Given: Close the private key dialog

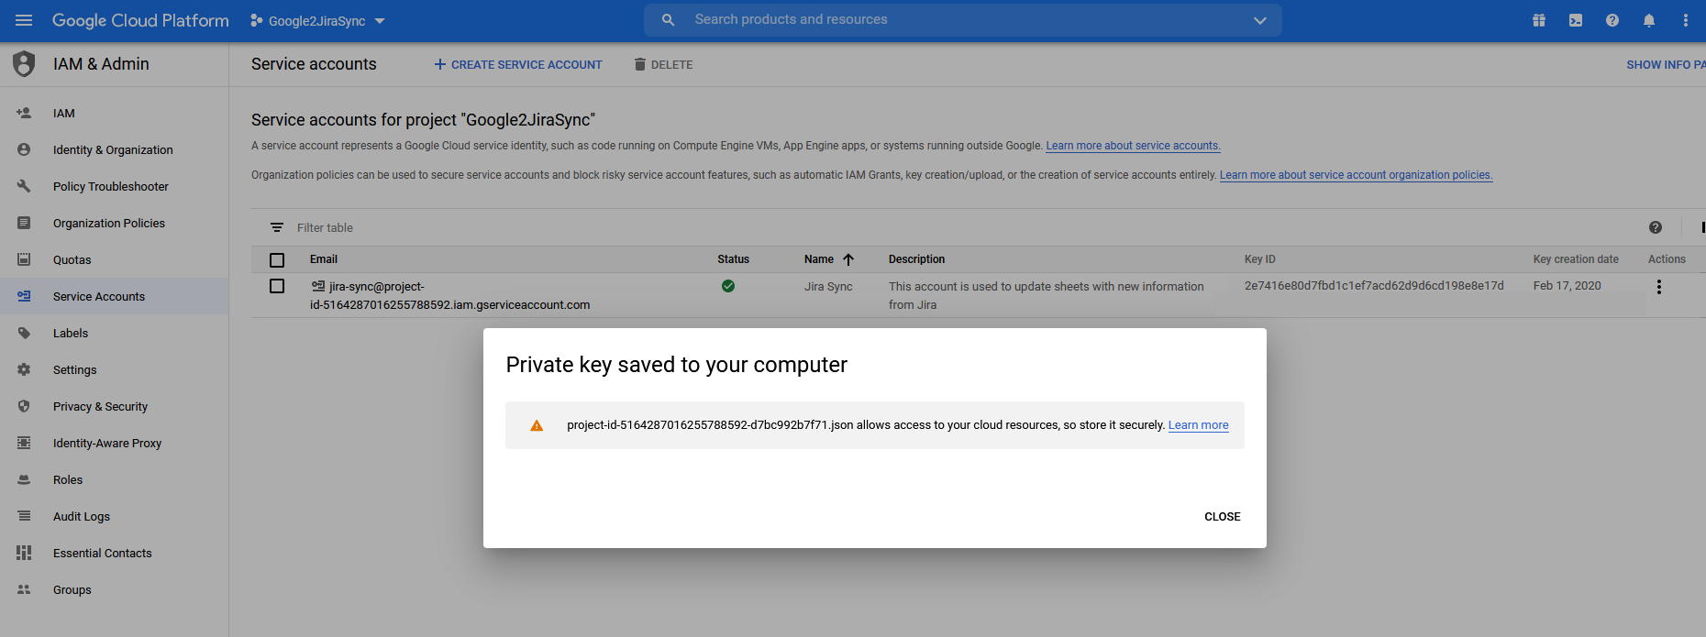Looking at the screenshot, I should [x=1222, y=517].
